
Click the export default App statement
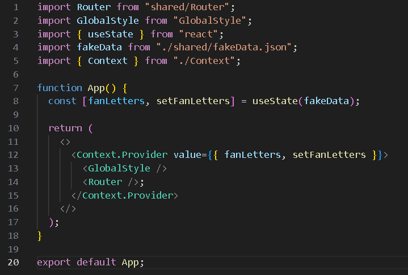[x=91, y=263]
